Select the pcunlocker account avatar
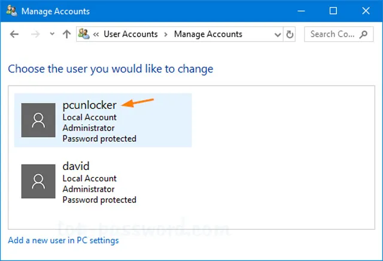 coord(38,120)
